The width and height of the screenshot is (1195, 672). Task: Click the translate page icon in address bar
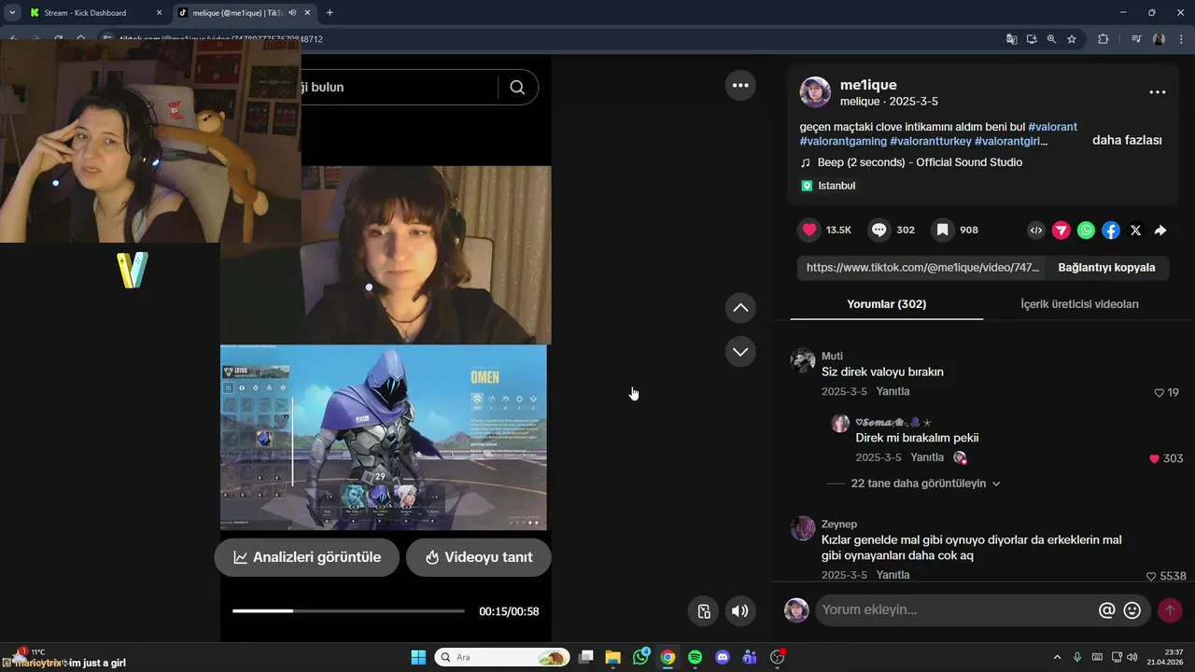pos(1012,39)
